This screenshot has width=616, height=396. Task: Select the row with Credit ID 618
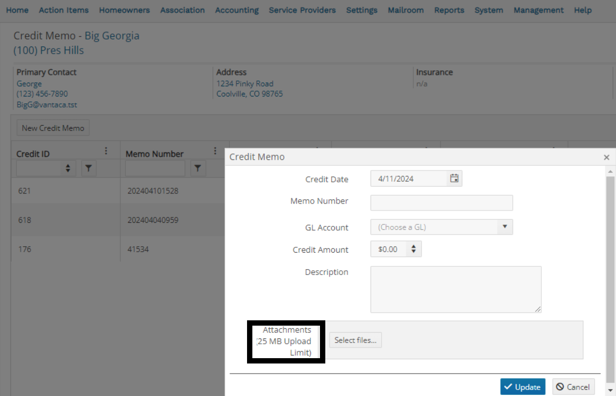coord(118,220)
